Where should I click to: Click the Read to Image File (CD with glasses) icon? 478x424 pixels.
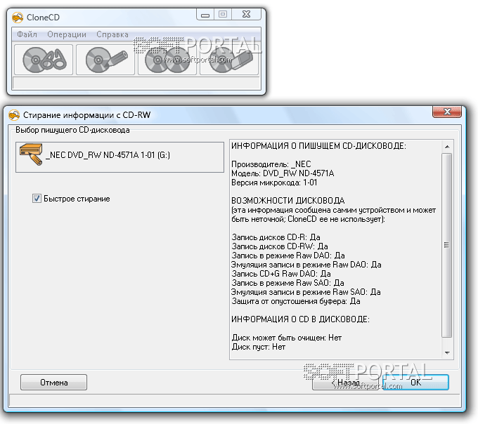[44, 60]
